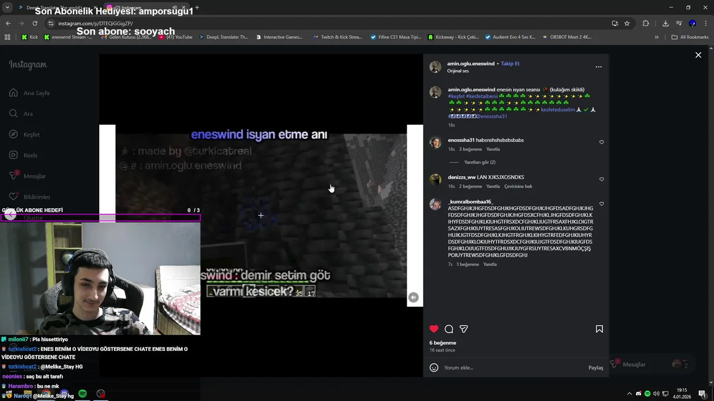Open the comment speech-bubble icon under the post
Screen dimensions: 714x401
pos(449,329)
